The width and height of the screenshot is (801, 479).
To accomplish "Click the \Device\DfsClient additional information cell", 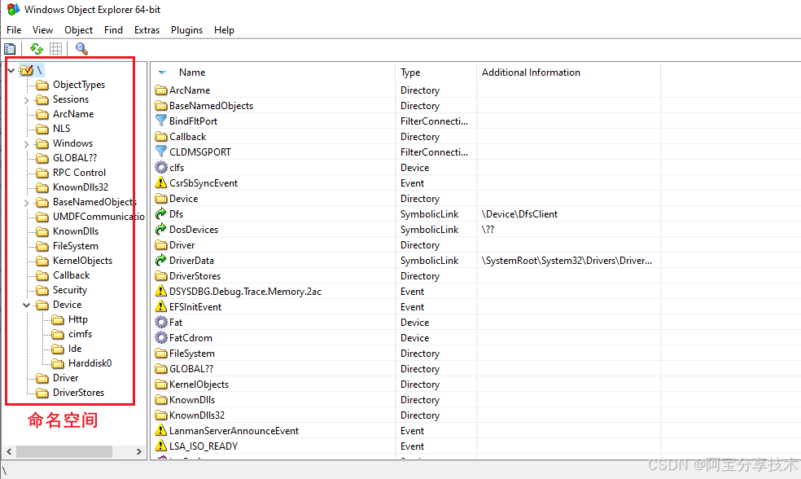I will point(519,214).
